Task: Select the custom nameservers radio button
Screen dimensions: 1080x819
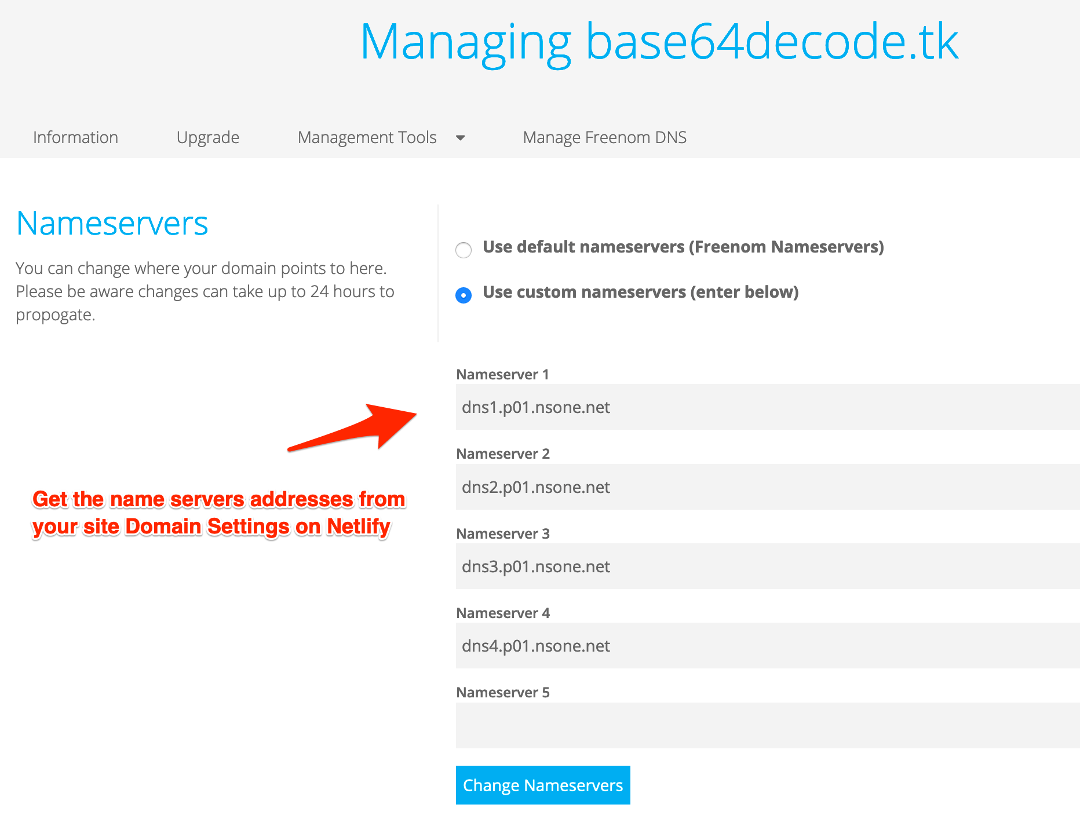Action: coord(464,295)
